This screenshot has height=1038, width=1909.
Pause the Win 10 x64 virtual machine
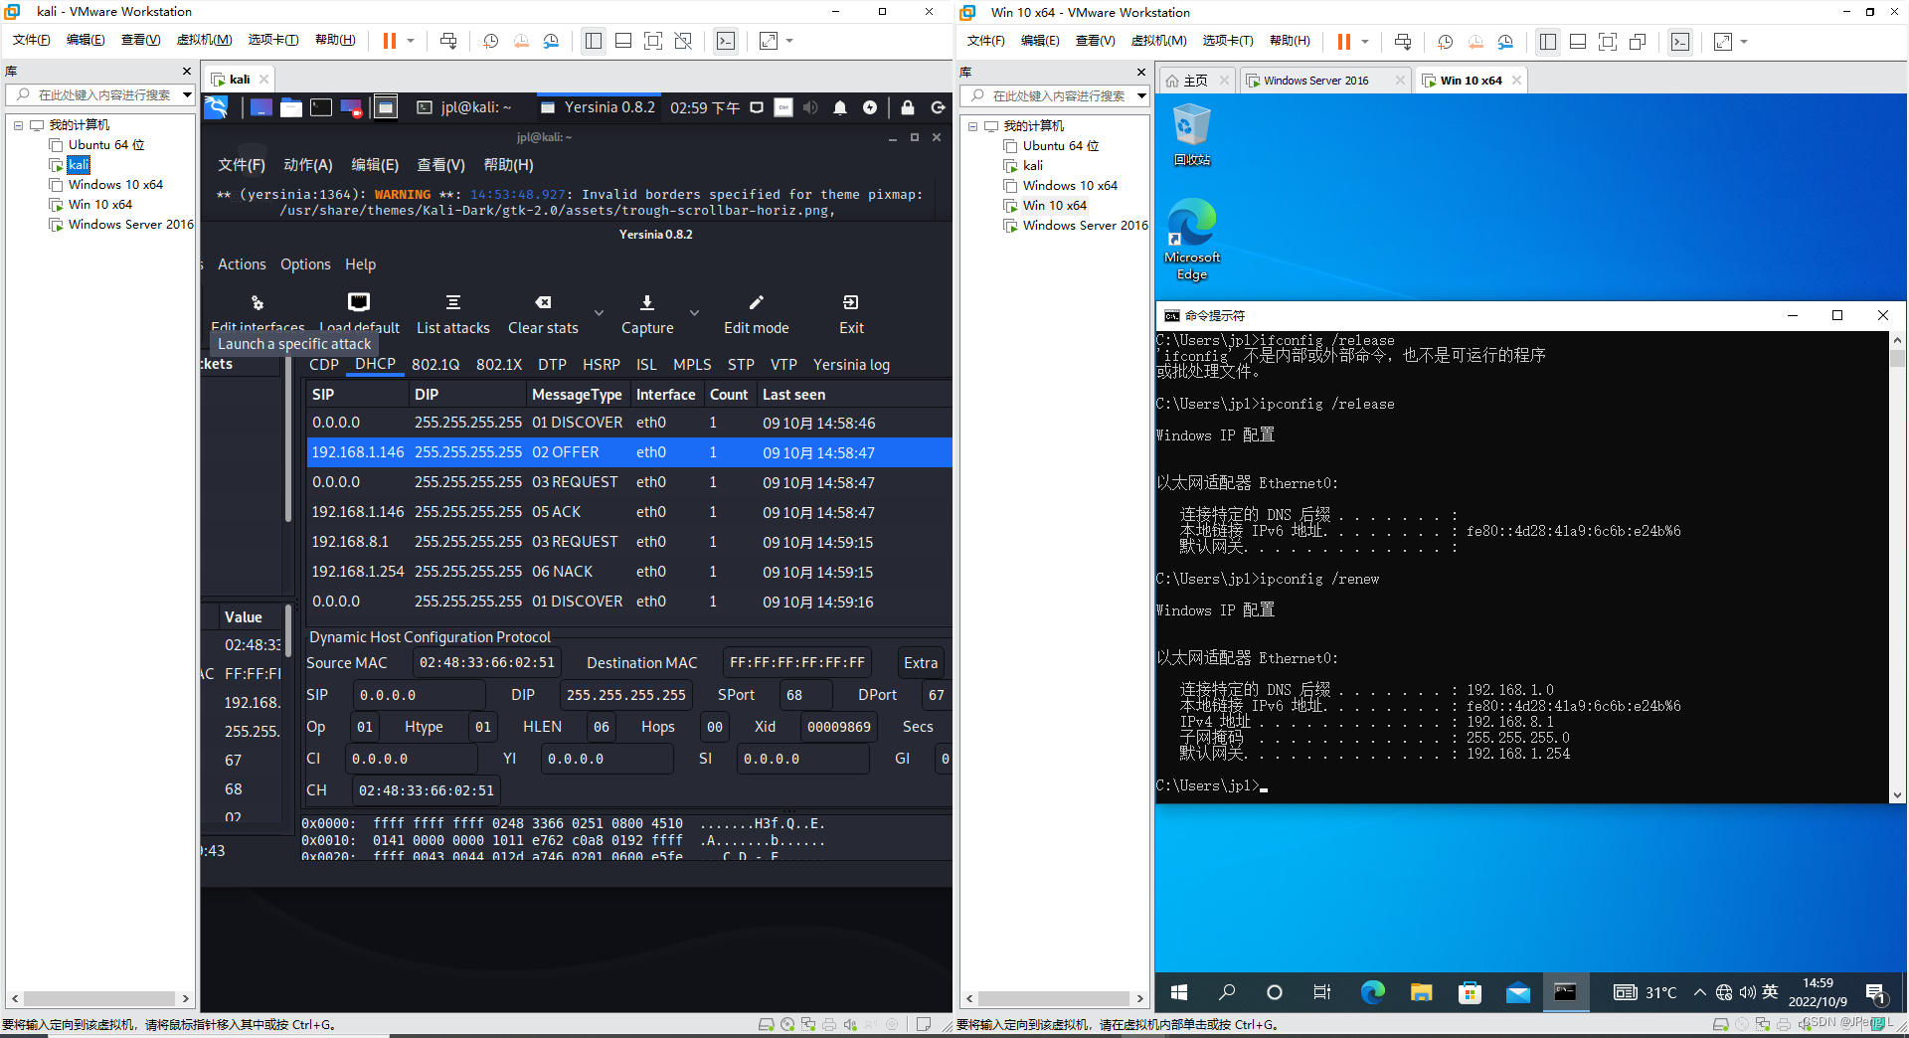pos(1344,42)
